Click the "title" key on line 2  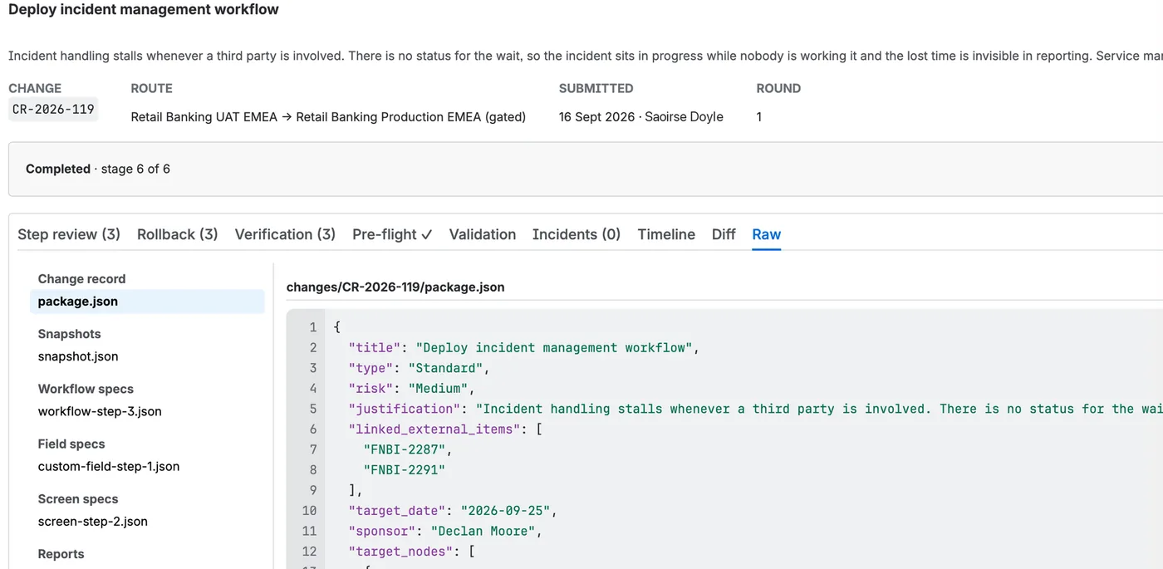click(x=375, y=348)
